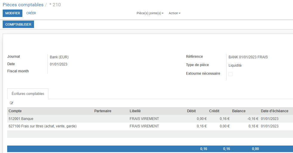
Task: Click the Fiscal month field label
Action: click(x=18, y=71)
